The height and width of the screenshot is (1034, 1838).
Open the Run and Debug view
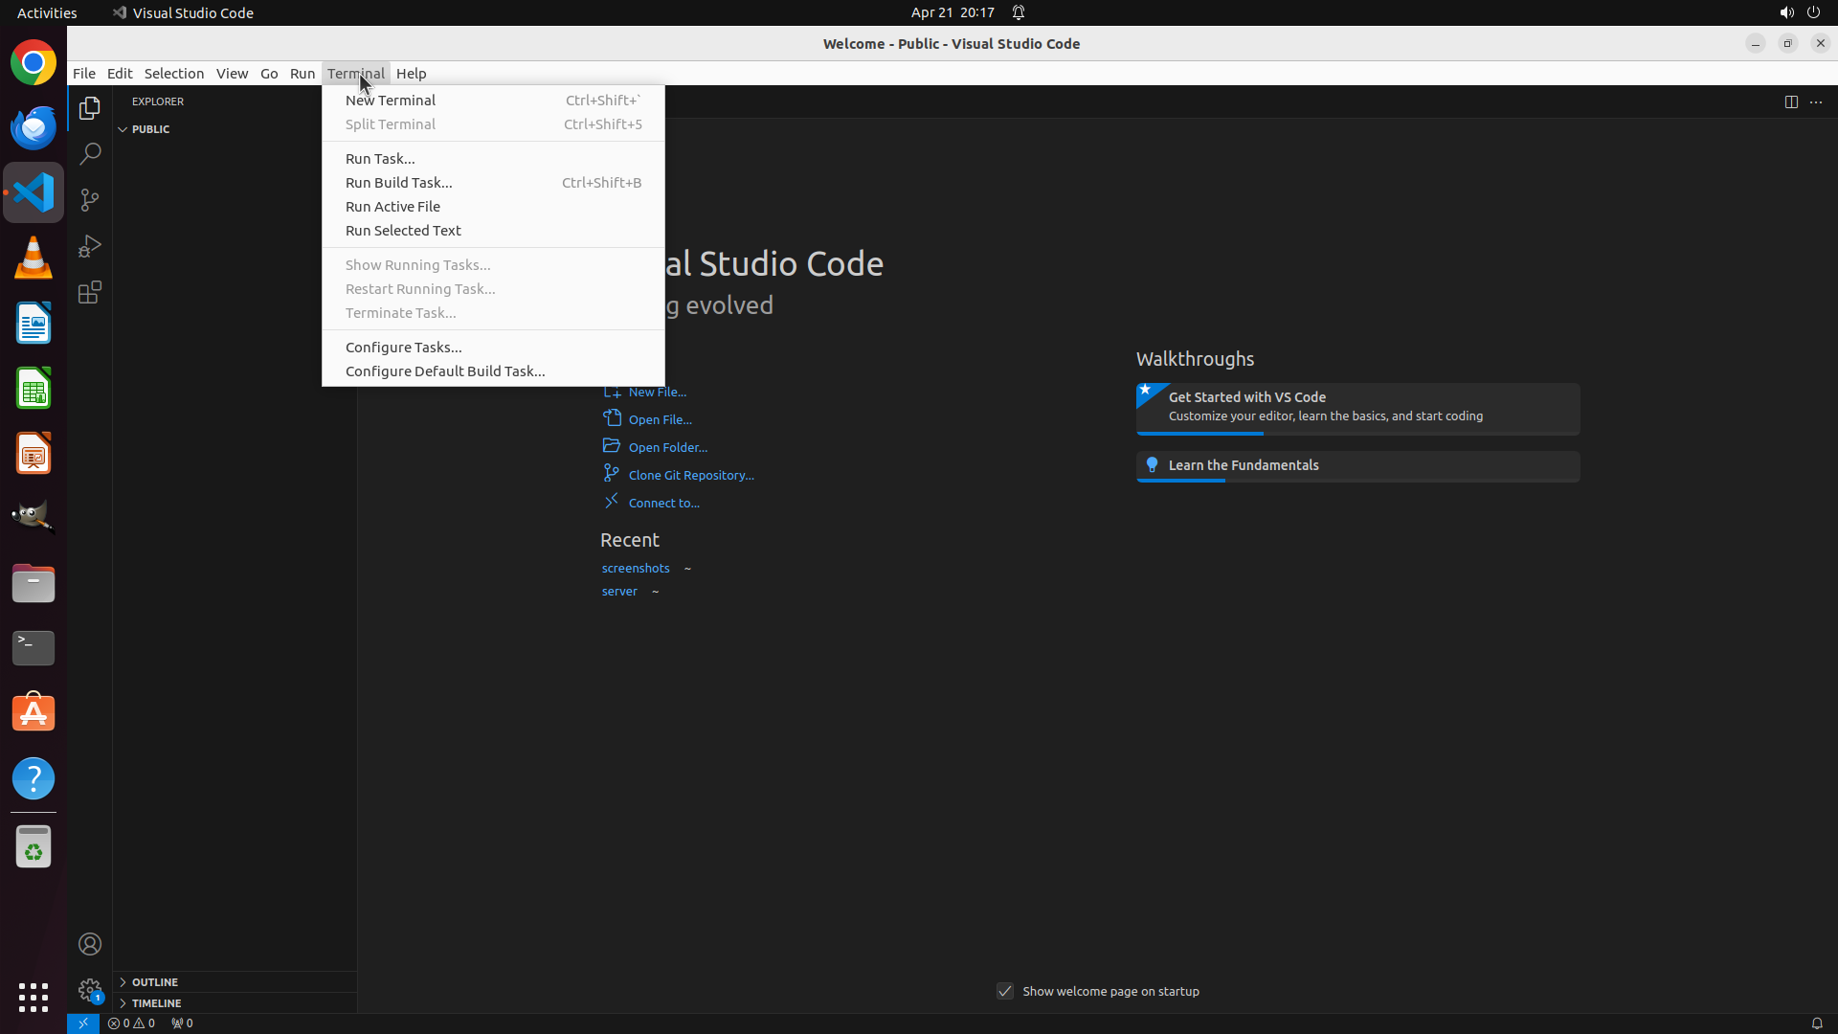pos(90,246)
